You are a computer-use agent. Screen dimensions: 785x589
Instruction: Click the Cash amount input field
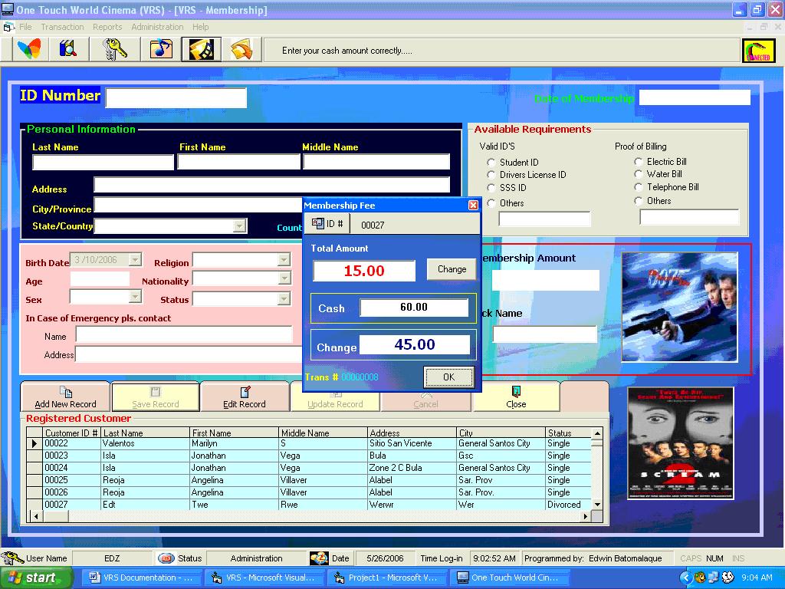click(x=414, y=308)
